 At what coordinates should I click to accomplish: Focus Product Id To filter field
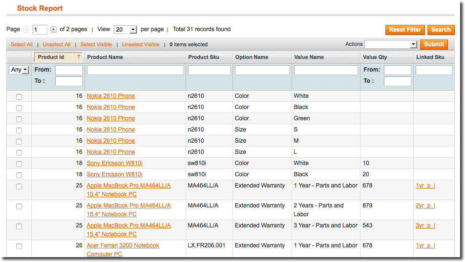69,81
